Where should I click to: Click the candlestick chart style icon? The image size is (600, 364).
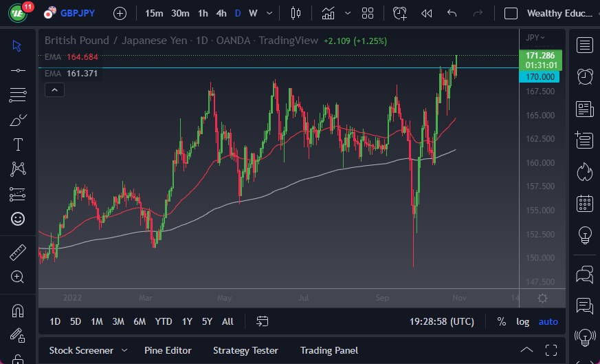pos(296,13)
